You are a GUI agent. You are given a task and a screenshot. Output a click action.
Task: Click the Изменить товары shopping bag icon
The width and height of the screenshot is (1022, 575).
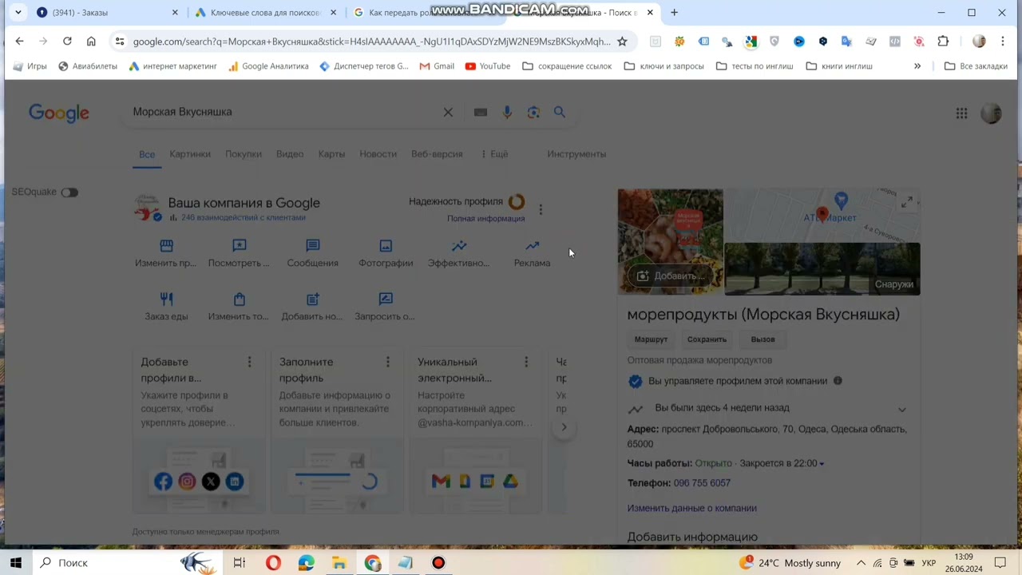[x=240, y=299]
